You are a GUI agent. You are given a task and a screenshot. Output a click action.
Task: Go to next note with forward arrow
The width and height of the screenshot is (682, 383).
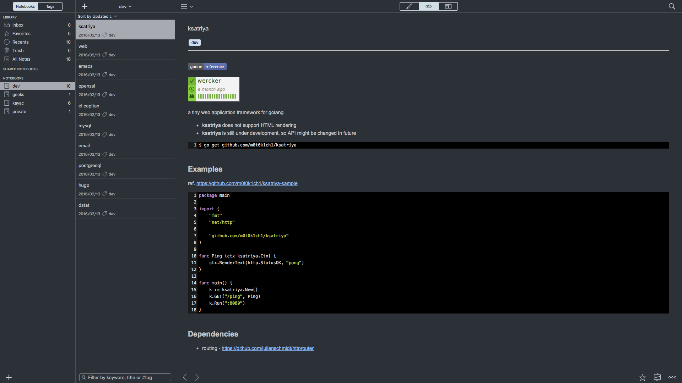197,377
